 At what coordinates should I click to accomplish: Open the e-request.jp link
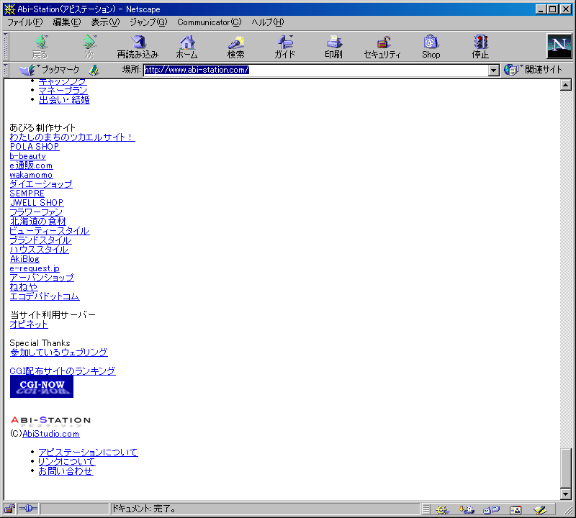click(x=35, y=268)
